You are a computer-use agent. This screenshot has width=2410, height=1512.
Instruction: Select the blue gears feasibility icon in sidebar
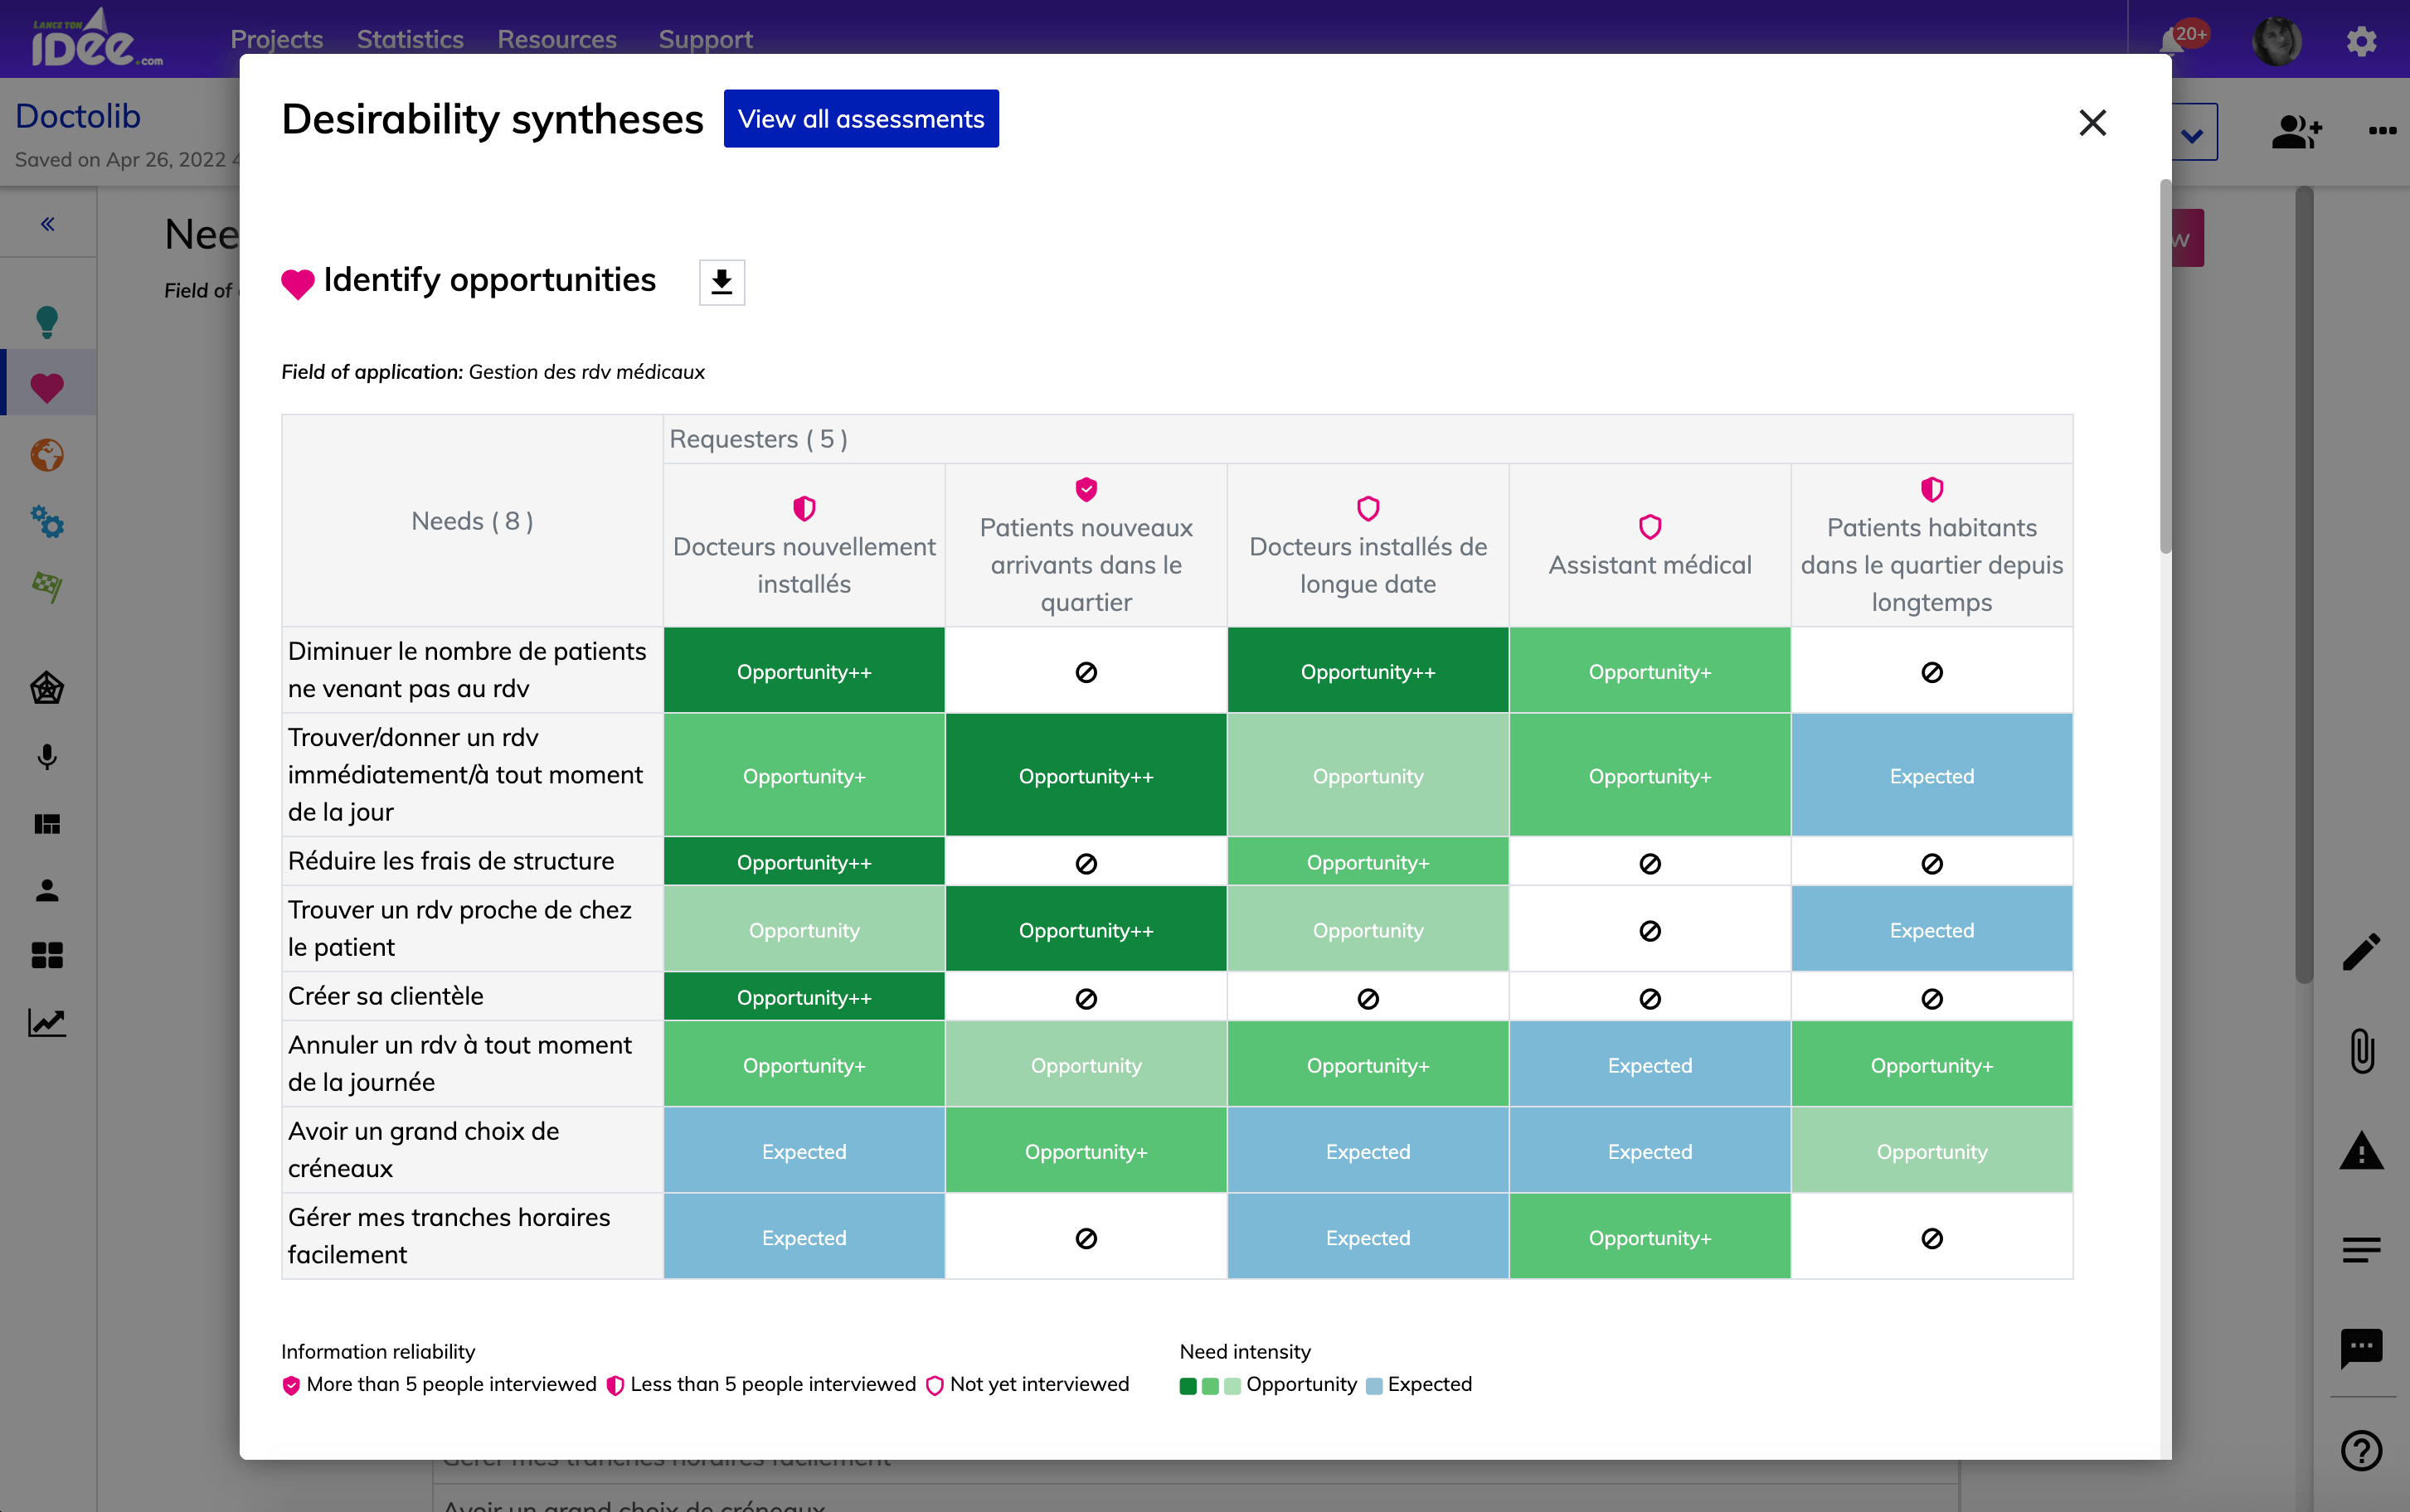(47, 521)
